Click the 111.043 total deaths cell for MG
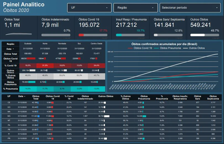The height and width of the screenshot is (144, 224). click(35, 116)
